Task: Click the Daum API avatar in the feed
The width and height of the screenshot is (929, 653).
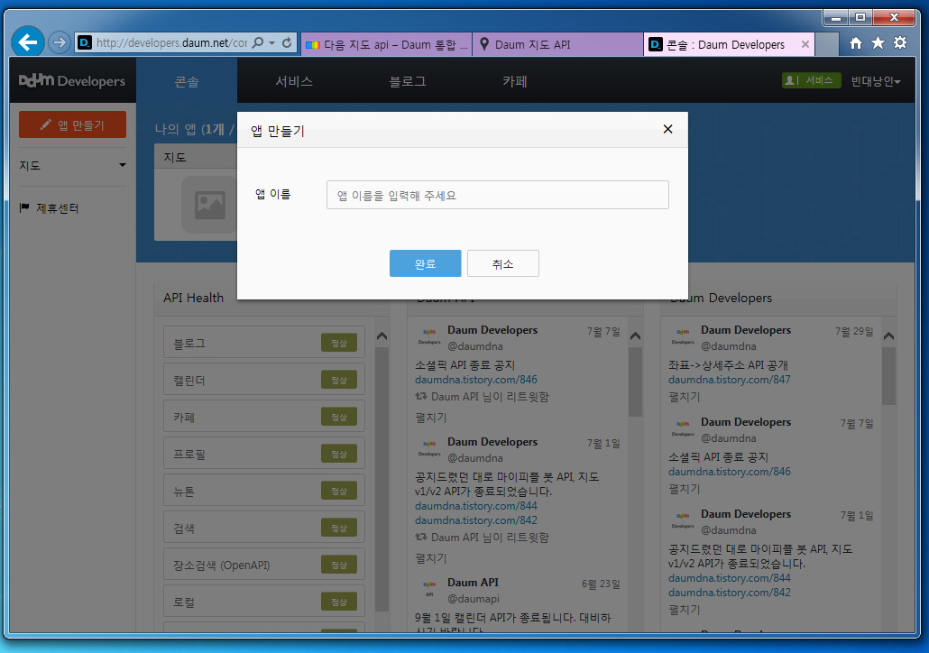Action: pyautogui.click(x=430, y=589)
